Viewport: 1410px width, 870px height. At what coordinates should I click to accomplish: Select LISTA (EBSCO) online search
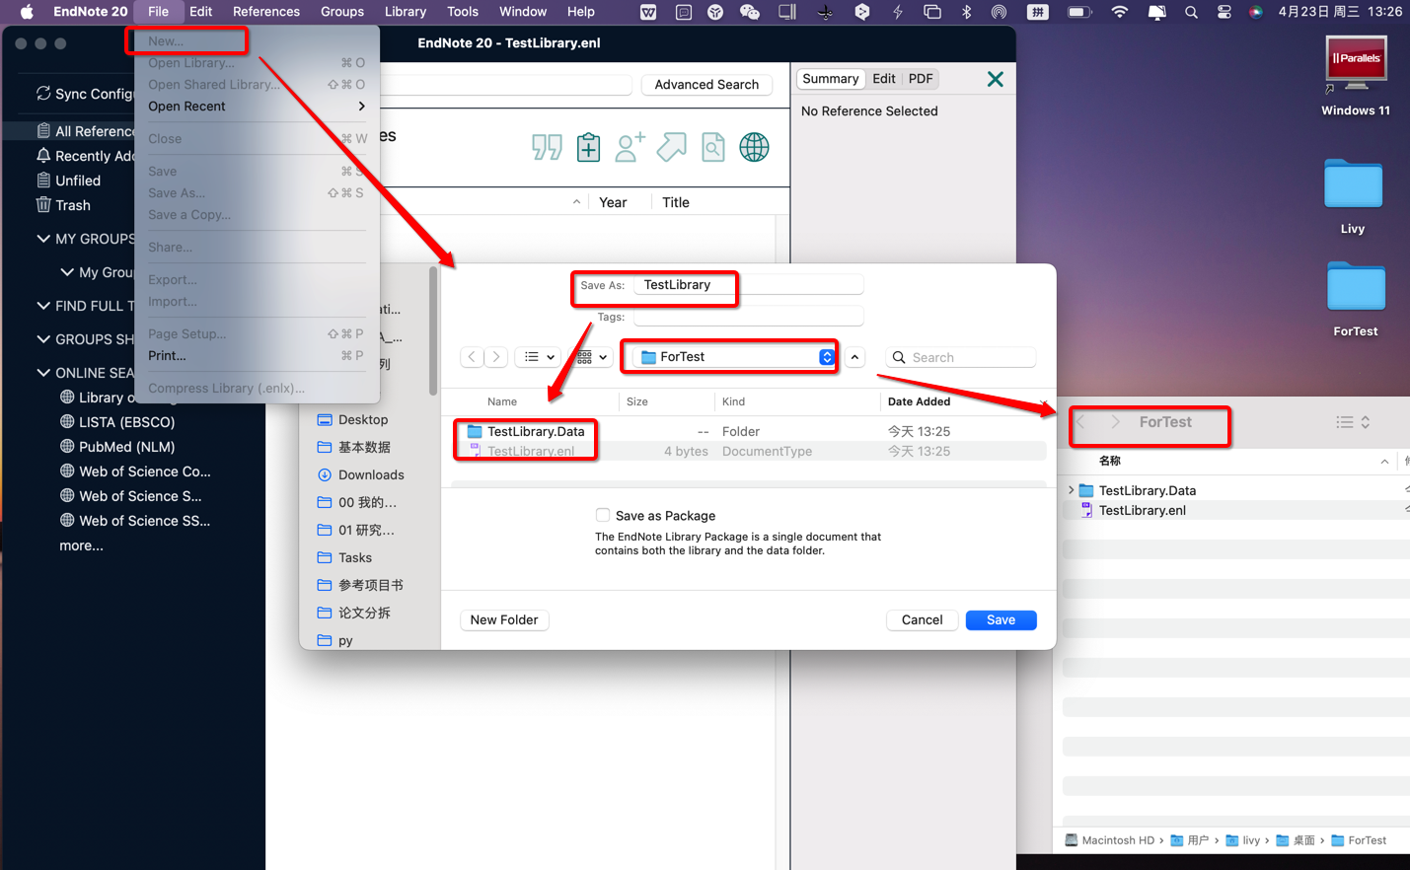coord(126,422)
